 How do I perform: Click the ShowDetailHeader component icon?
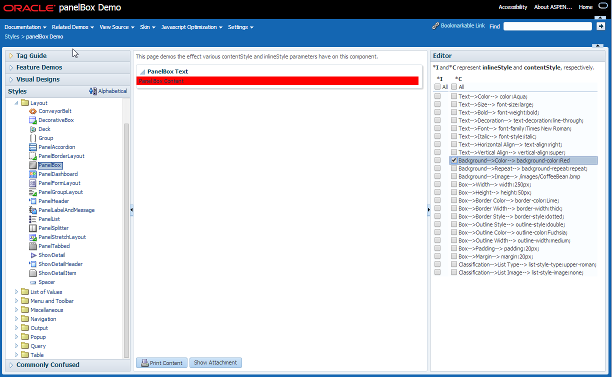pyautogui.click(x=33, y=264)
